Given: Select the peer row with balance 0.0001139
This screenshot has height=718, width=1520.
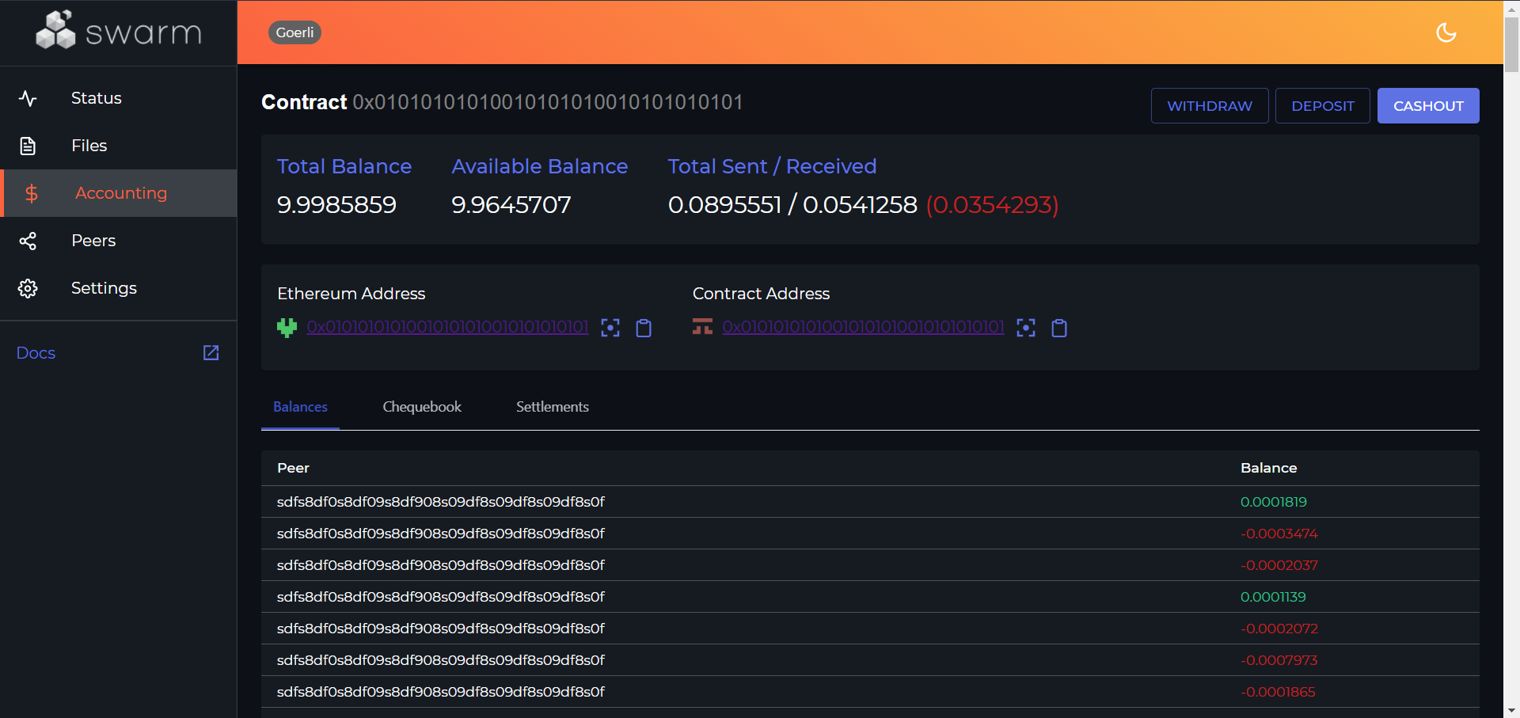Looking at the screenshot, I should click(870, 597).
